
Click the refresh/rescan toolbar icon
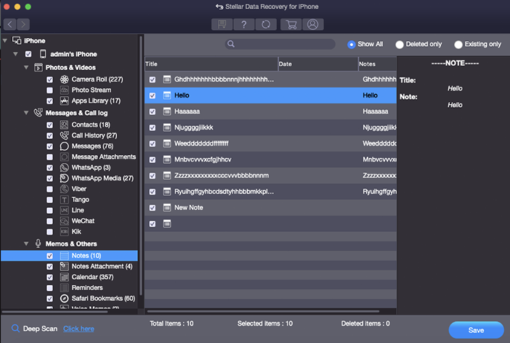pyautogui.click(x=266, y=24)
